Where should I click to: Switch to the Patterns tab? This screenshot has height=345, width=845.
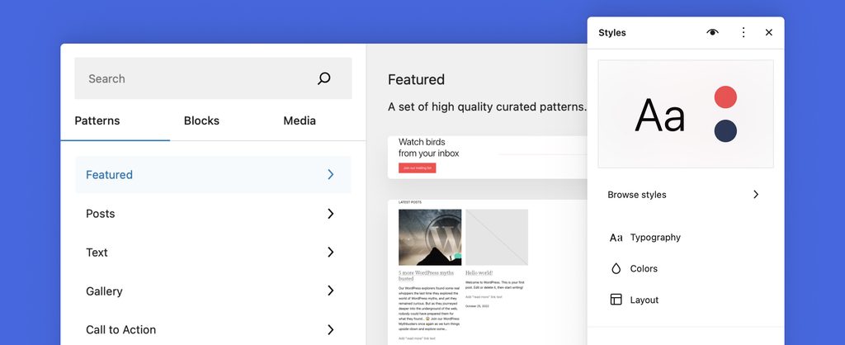(97, 121)
